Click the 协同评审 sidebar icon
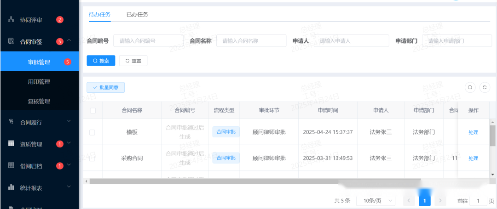497x209 pixels. [x=11, y=20]
